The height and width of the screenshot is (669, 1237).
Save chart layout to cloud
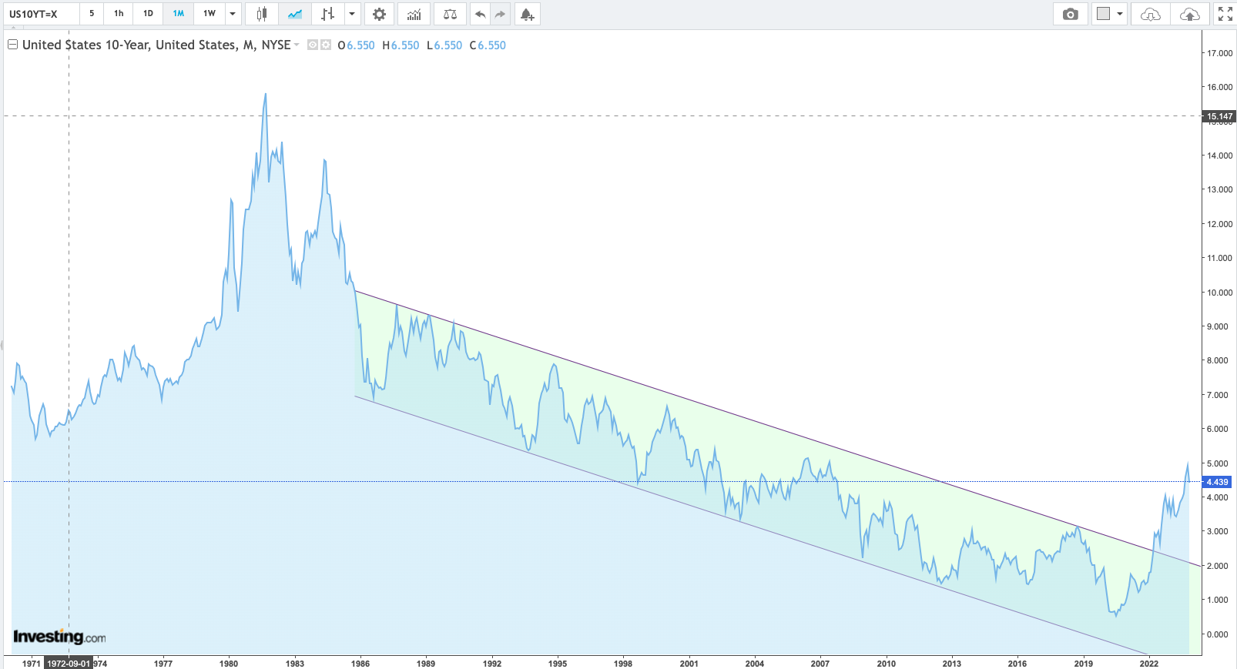[x=1190, y=14]
